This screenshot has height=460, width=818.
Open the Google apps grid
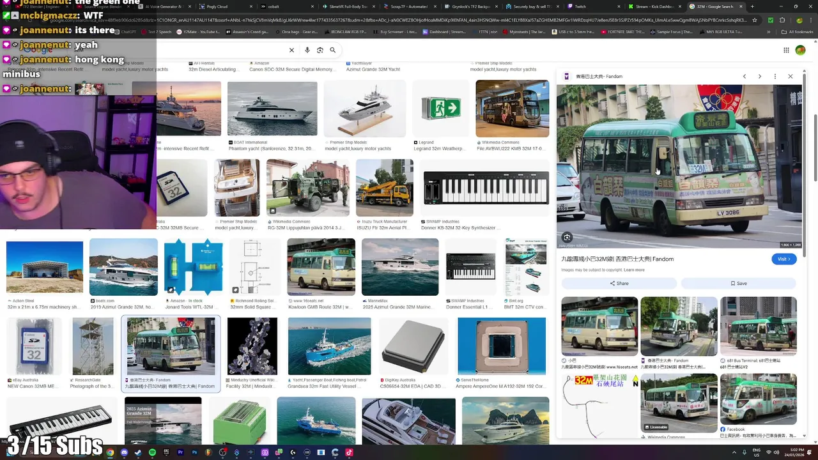point(786,50)
